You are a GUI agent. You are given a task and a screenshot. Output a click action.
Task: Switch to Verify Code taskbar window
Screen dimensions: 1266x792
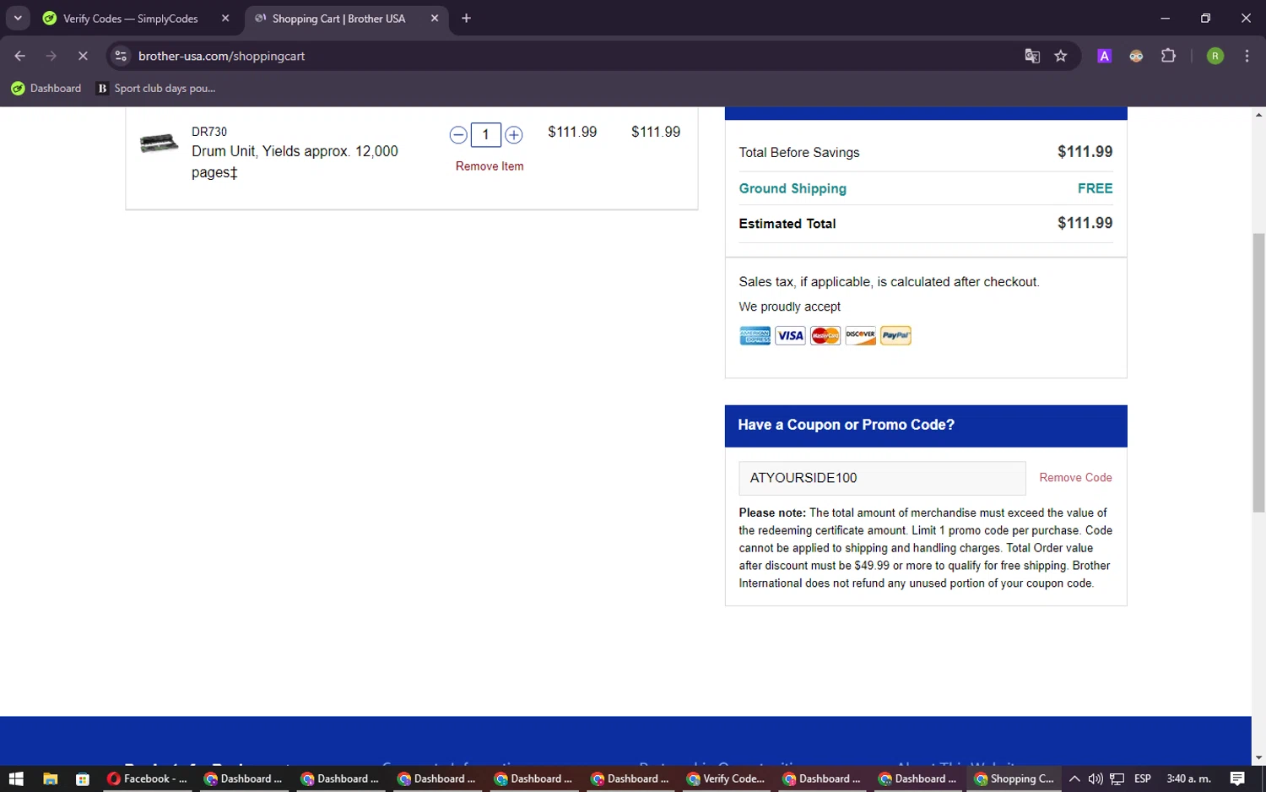coord(727,778)
